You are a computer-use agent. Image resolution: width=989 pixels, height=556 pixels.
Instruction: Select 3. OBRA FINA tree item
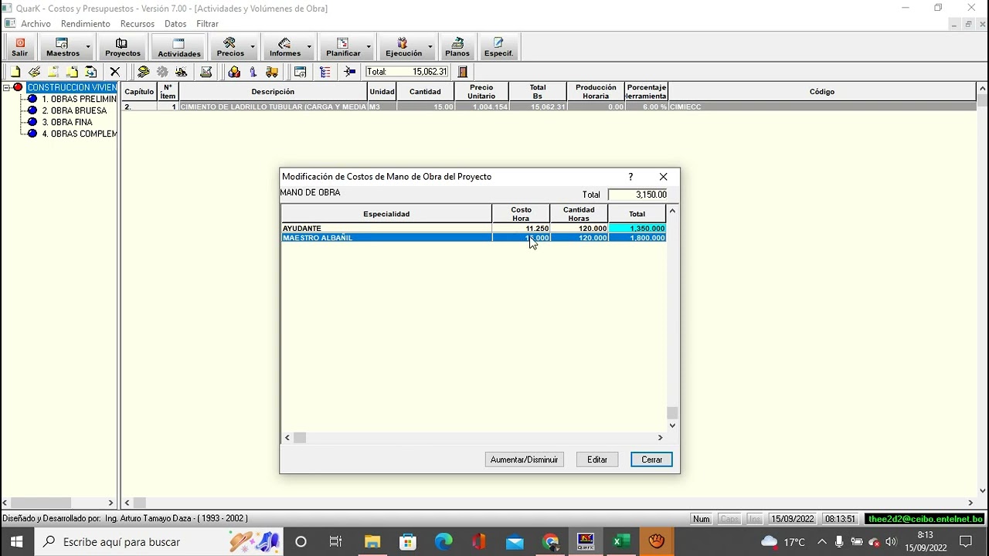point(67,122)
